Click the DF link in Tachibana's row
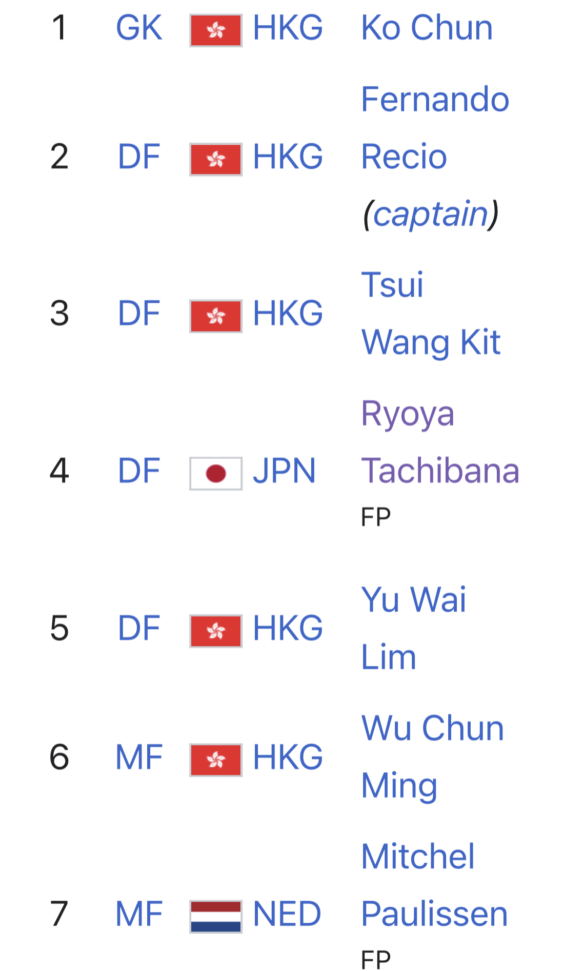Image resolution: width=564 pixels, height=971 pixels. pyautogui.click(x=139, y=471)
